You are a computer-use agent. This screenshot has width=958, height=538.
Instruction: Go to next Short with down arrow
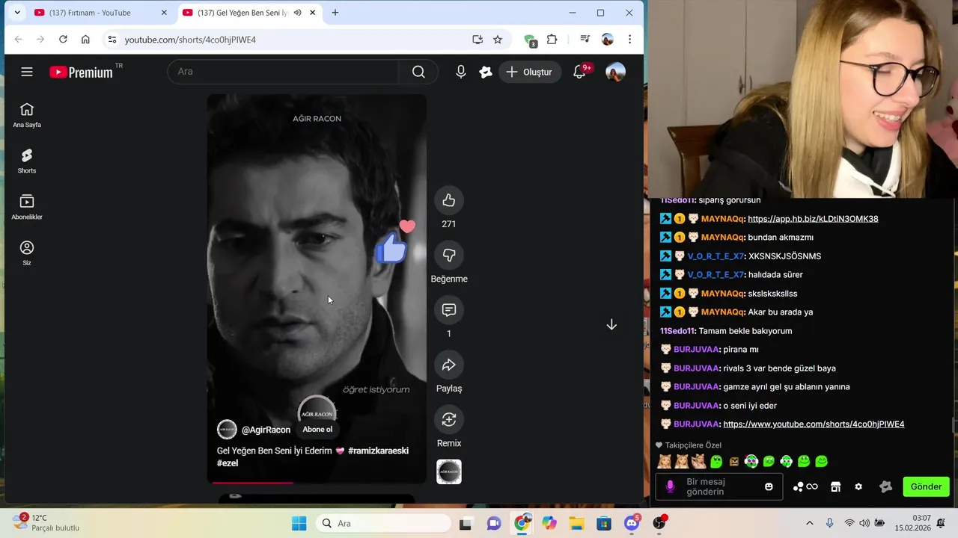[x=611, y=324]
